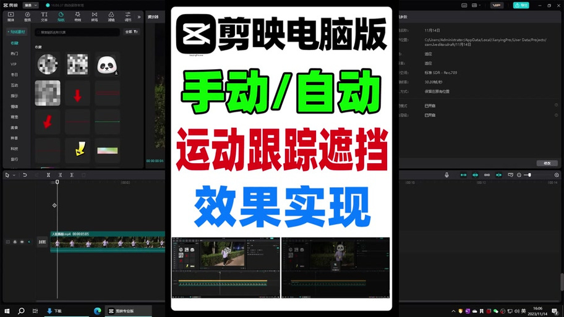Image resolution: width=564 pixels, height=317 pixels.
Task: Collapse the 贴纸素材 sticker material section
Action: pyautogui.click(x=17, y=32)
